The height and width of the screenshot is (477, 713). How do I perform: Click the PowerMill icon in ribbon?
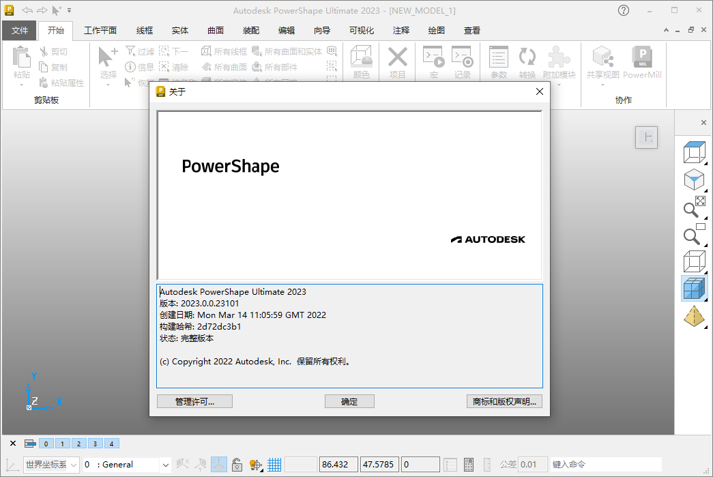click(642, 57)
